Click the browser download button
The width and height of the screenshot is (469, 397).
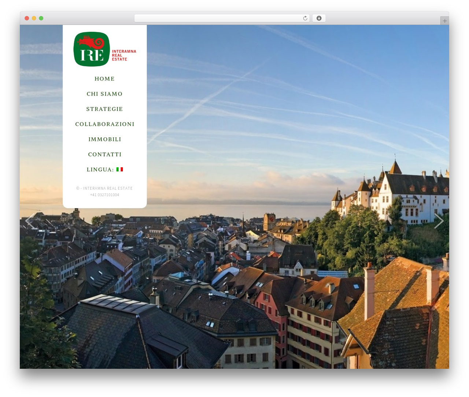click(x=319, y=18)
